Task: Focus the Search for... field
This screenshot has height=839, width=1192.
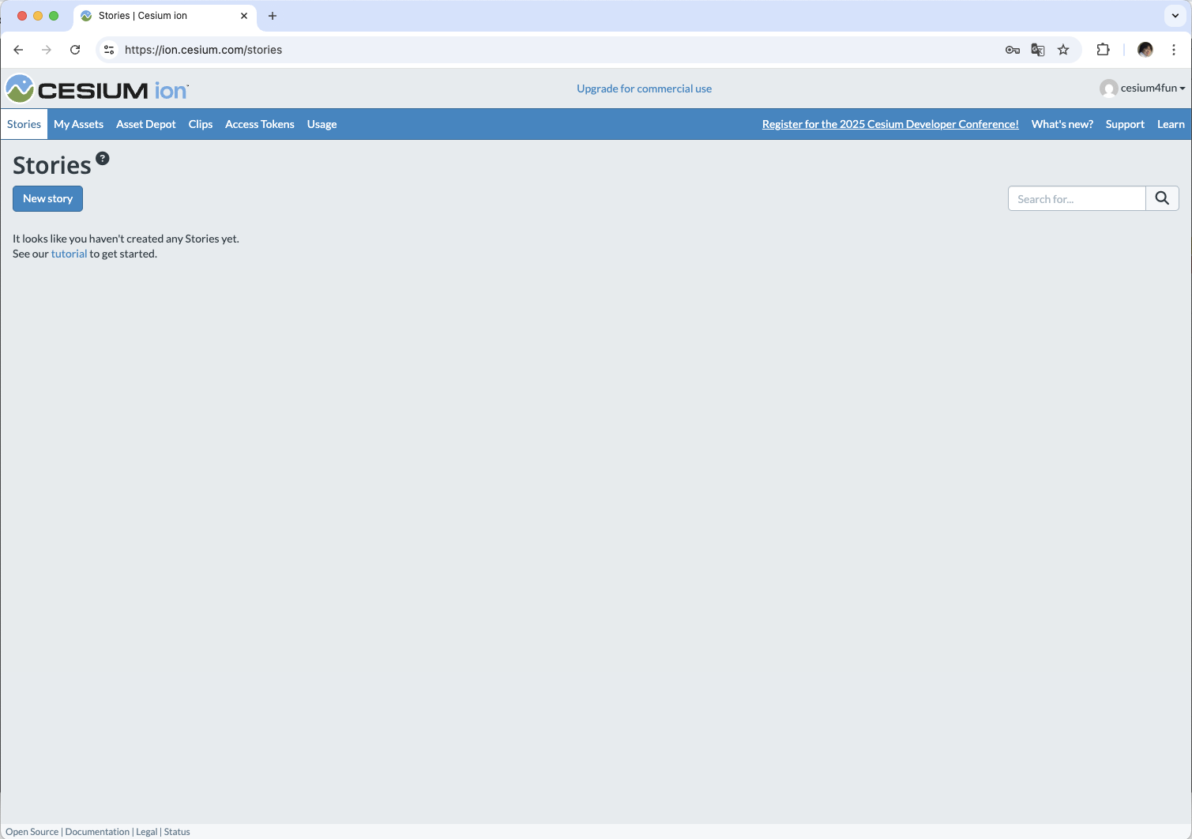Action: tap(1077, 198)
